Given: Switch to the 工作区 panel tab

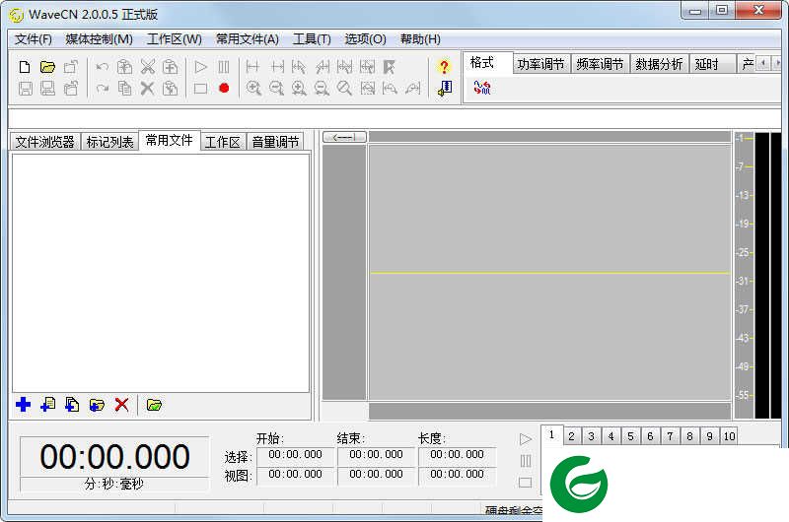Looking at the screenshot, I should [x=223, y=142].
